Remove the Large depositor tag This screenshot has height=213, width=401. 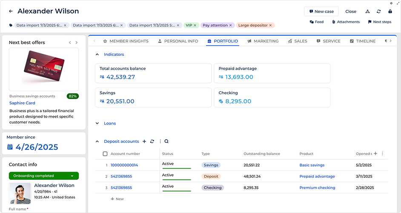(x=271, y=26)
